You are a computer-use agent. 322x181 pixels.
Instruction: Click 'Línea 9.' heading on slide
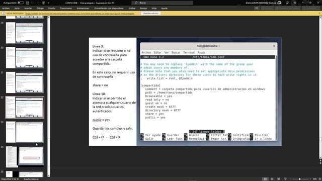98,46
